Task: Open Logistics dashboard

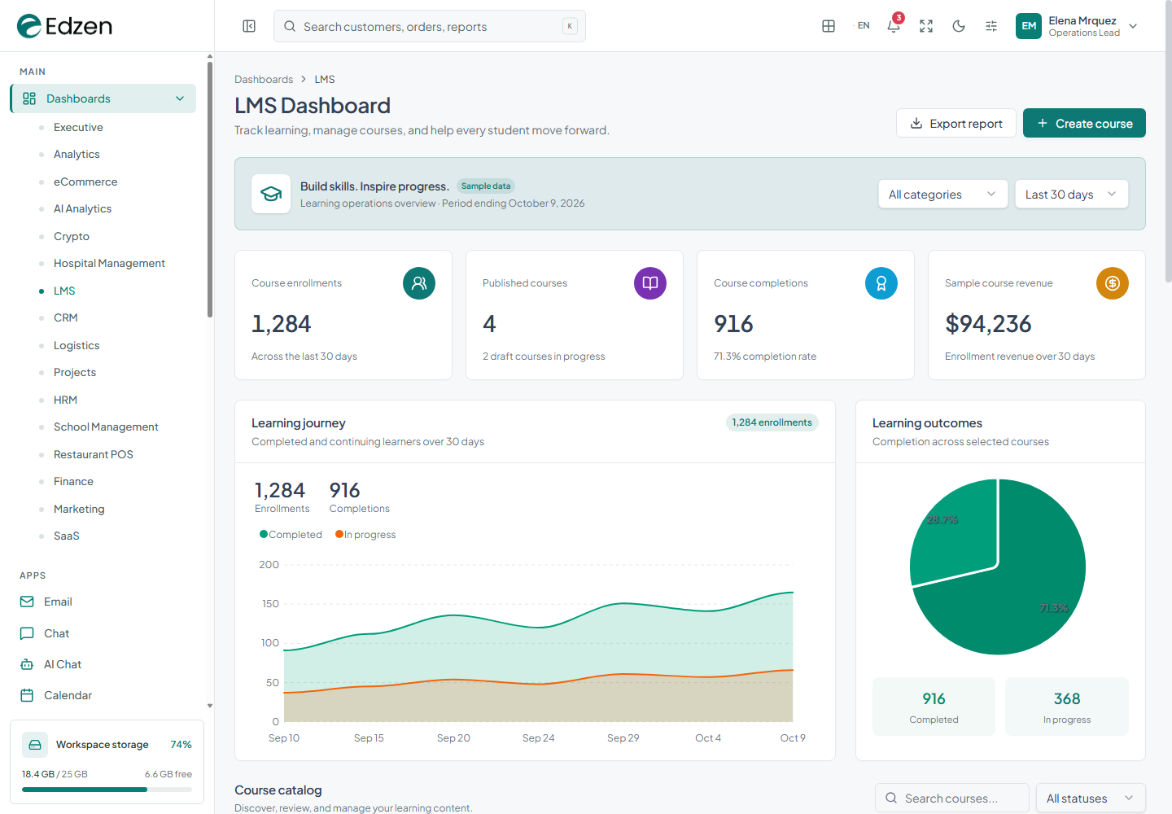Action: 77,345
